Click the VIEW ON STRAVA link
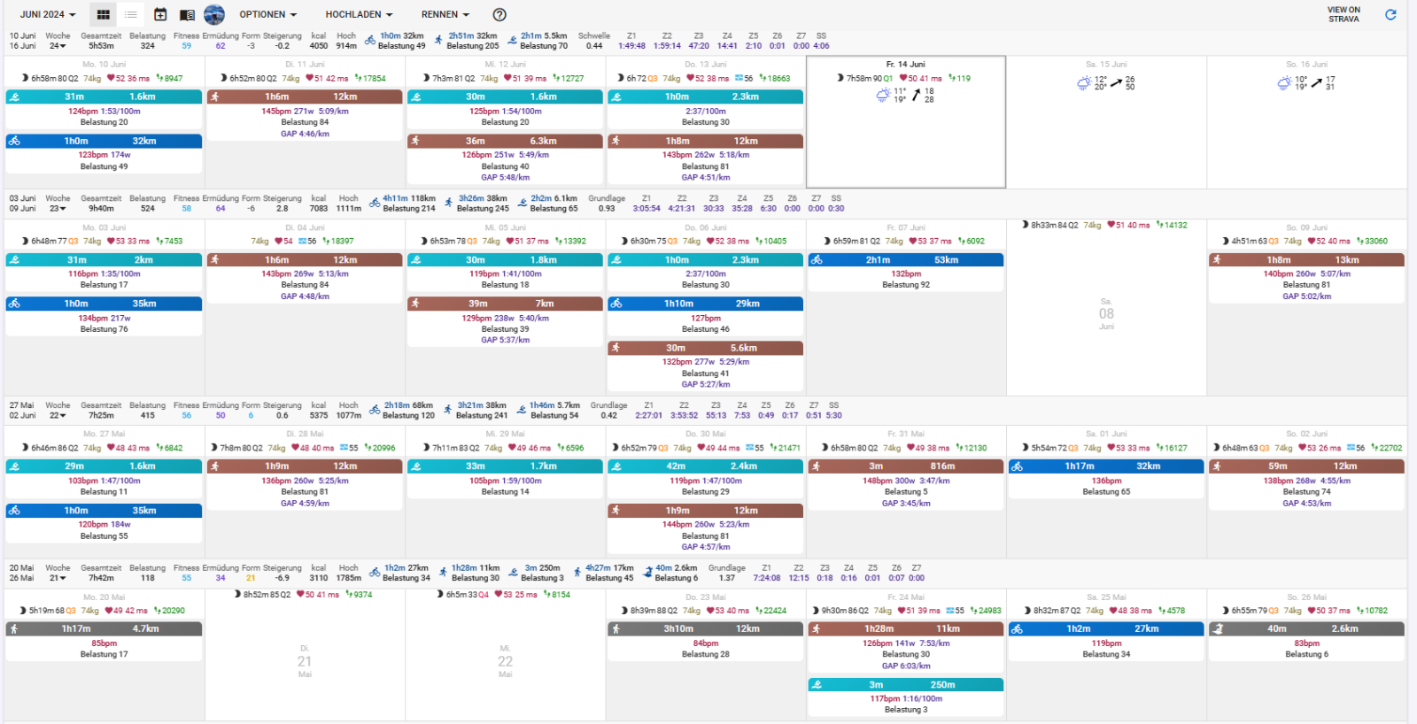 click(x=1343, y=14)
